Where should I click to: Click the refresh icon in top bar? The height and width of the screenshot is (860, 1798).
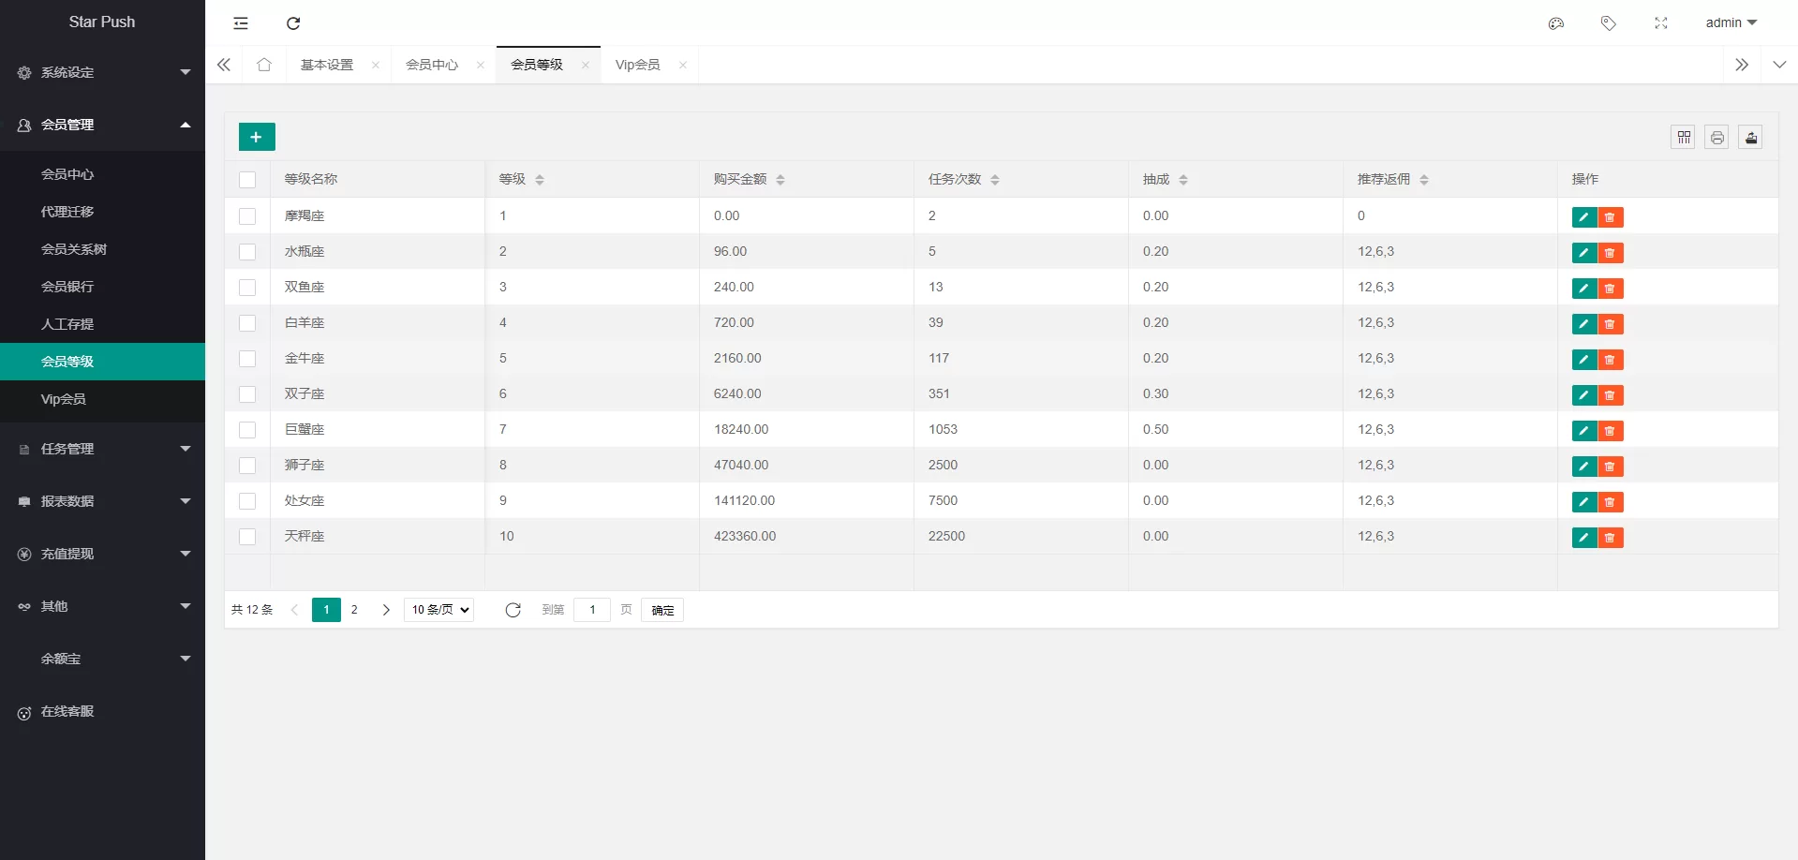click(293, 23)
